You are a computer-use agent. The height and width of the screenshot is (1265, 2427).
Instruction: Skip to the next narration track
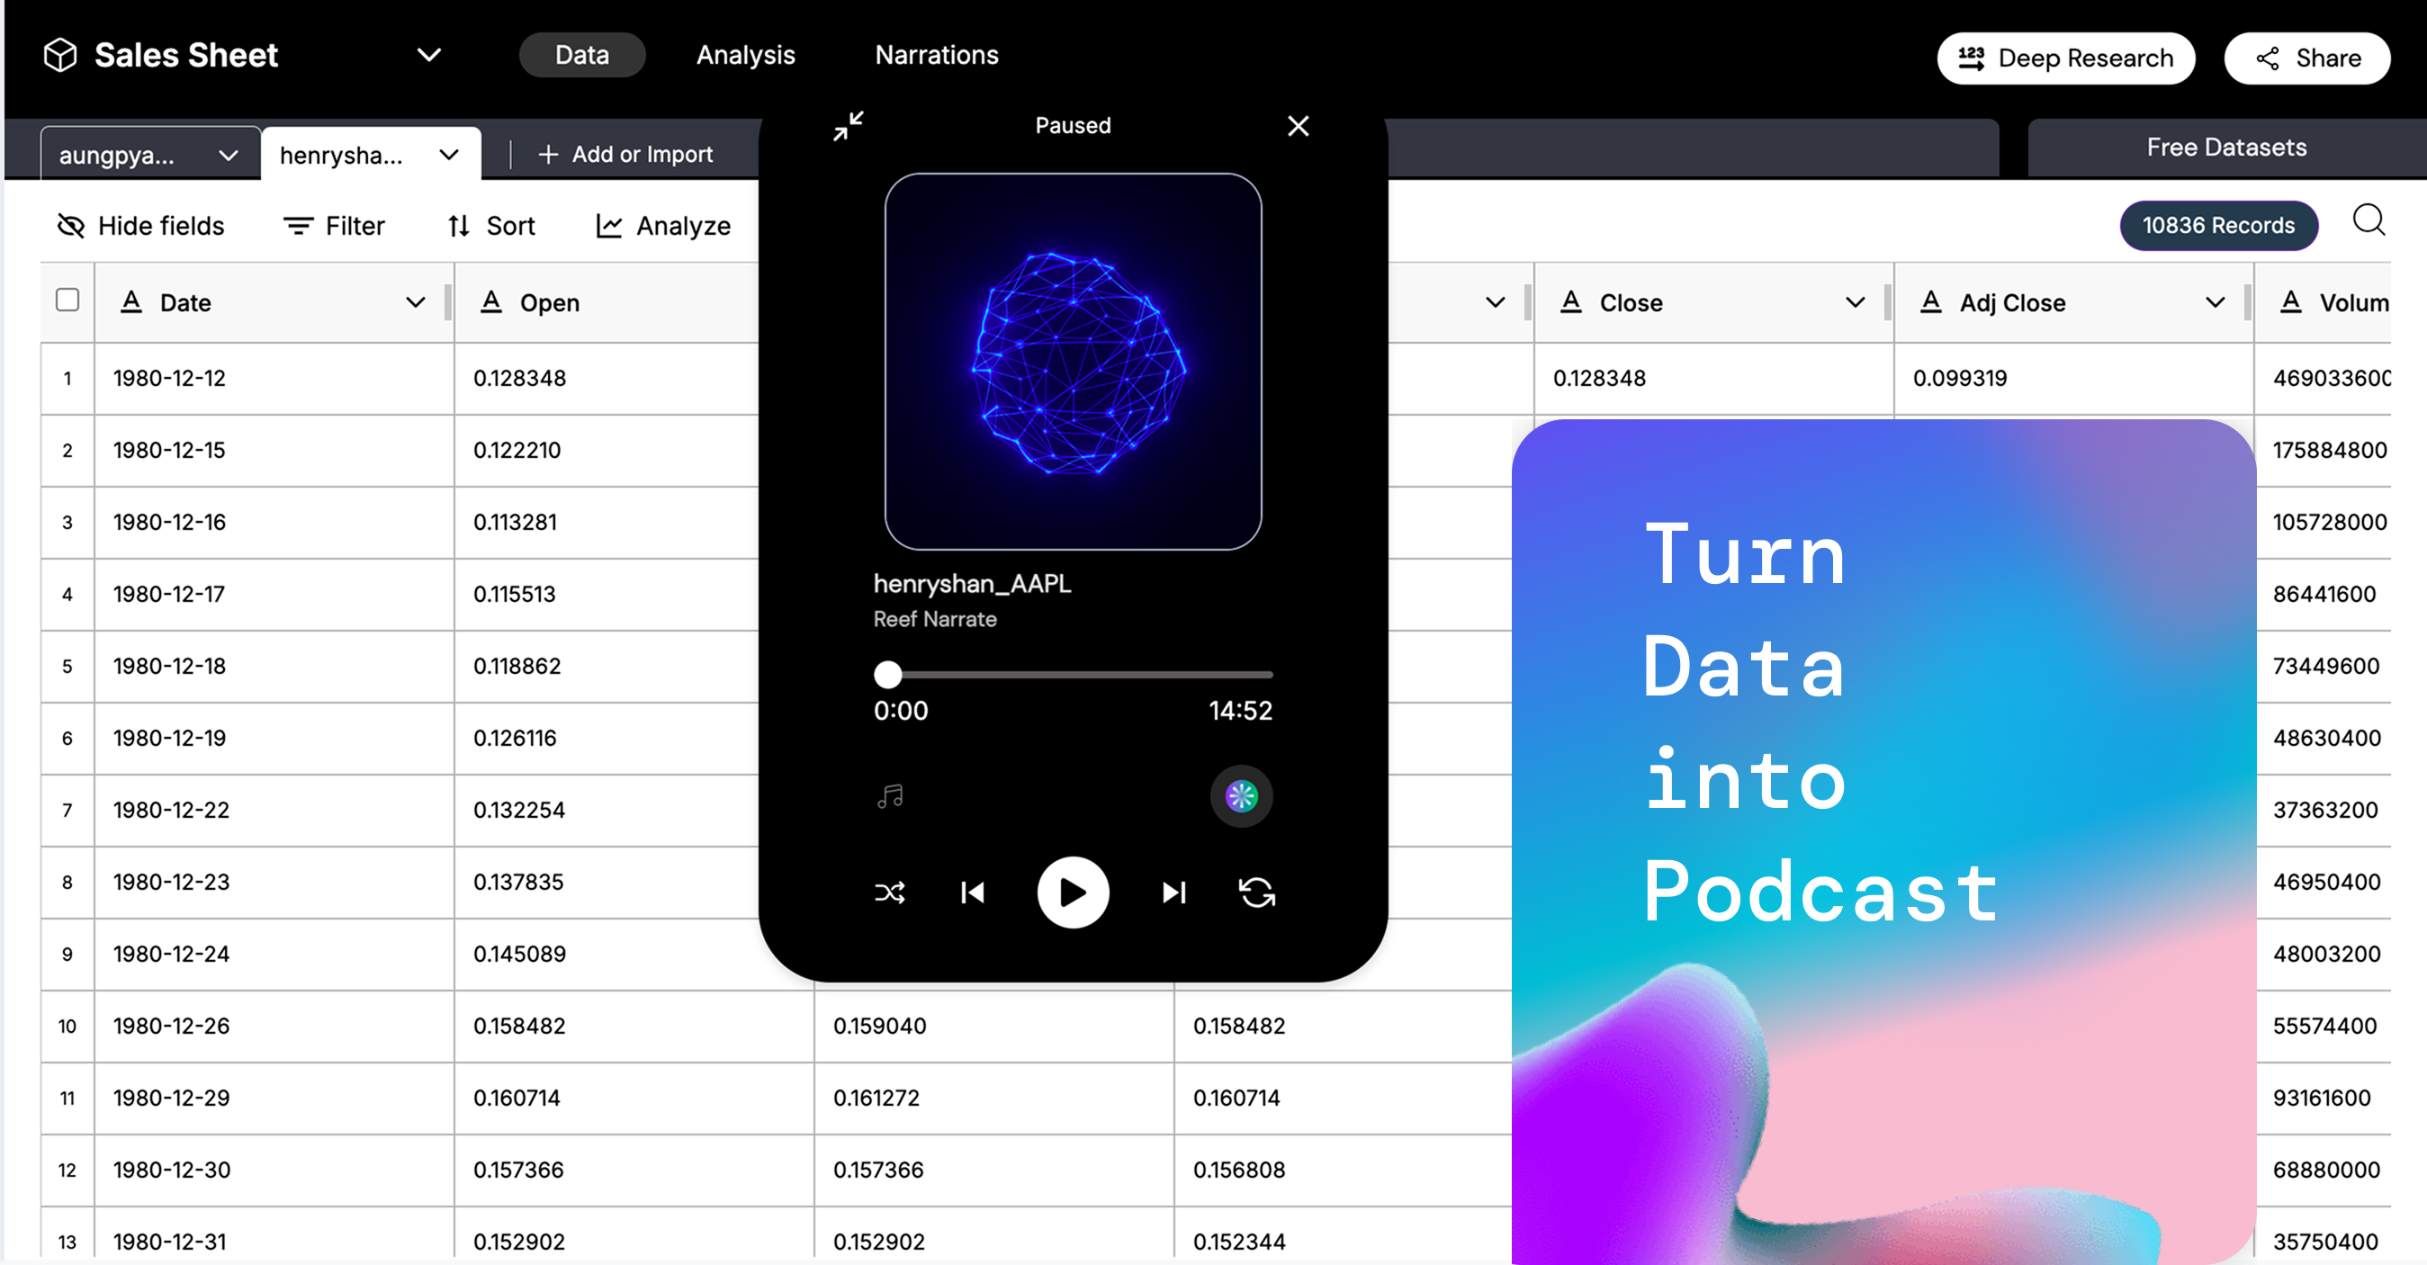point(1174,892)
